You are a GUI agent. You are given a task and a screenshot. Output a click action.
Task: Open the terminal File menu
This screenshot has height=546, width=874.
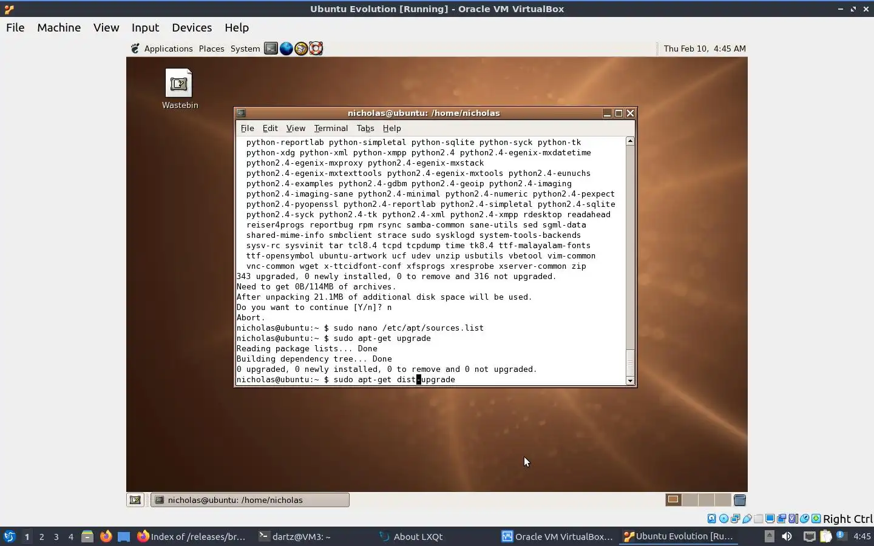[x=247, y=128]
